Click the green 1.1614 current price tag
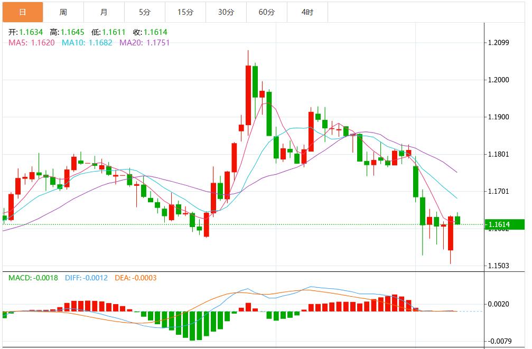This screenshot has height=349, width=532. click(506, 224)
